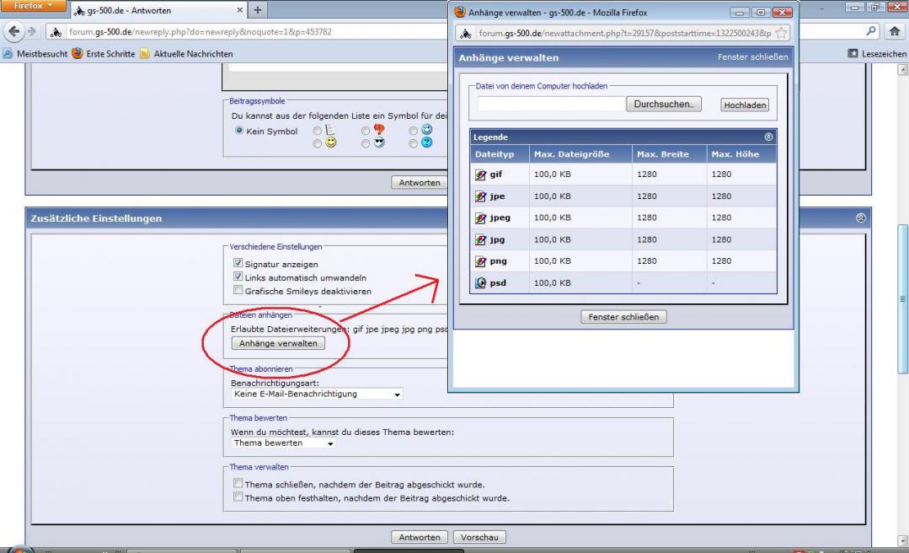Select the blue question mark post symbol
909x553 pixels.
(x=414, y=143)
